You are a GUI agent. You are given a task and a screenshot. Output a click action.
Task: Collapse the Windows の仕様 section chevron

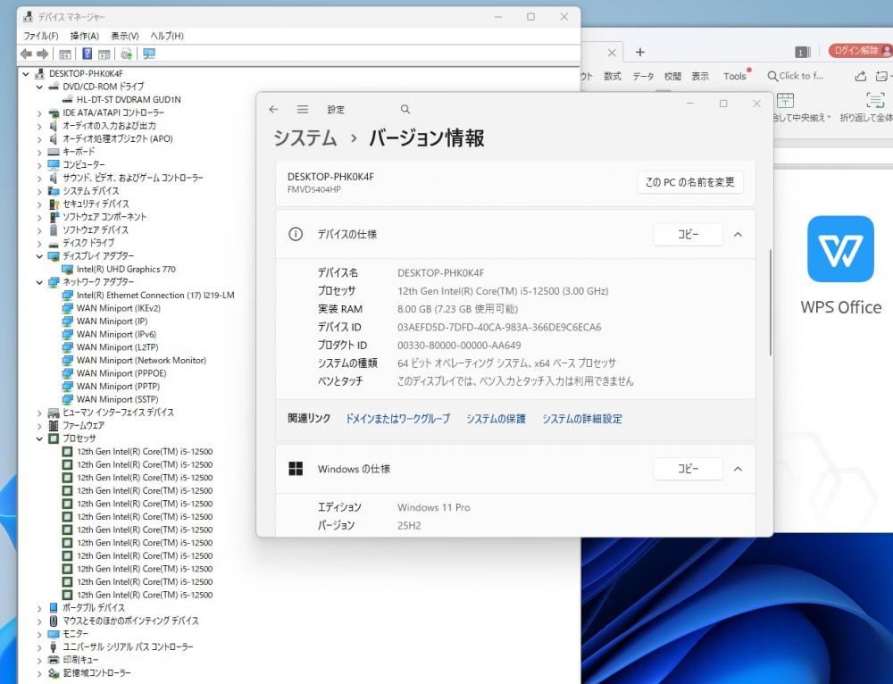click(739, 469)
